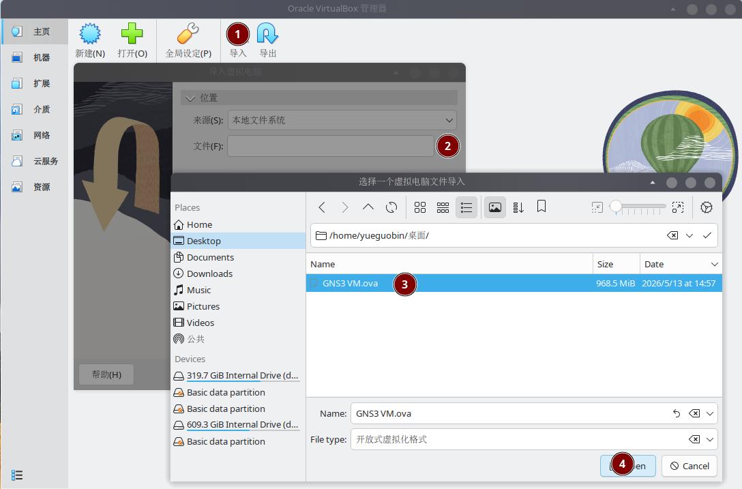Open Music in Places
The width and height of the screenshot is (742, 489).
(x=239, y=290)
